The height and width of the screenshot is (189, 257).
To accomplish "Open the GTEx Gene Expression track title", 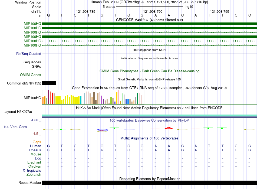I will (x=149, y=88).
